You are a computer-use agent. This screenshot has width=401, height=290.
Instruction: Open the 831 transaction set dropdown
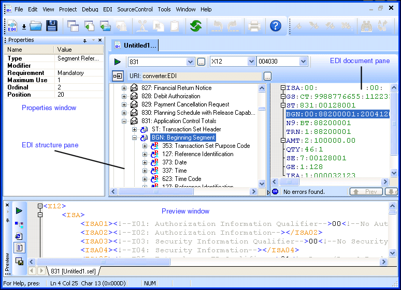[190, 62]
